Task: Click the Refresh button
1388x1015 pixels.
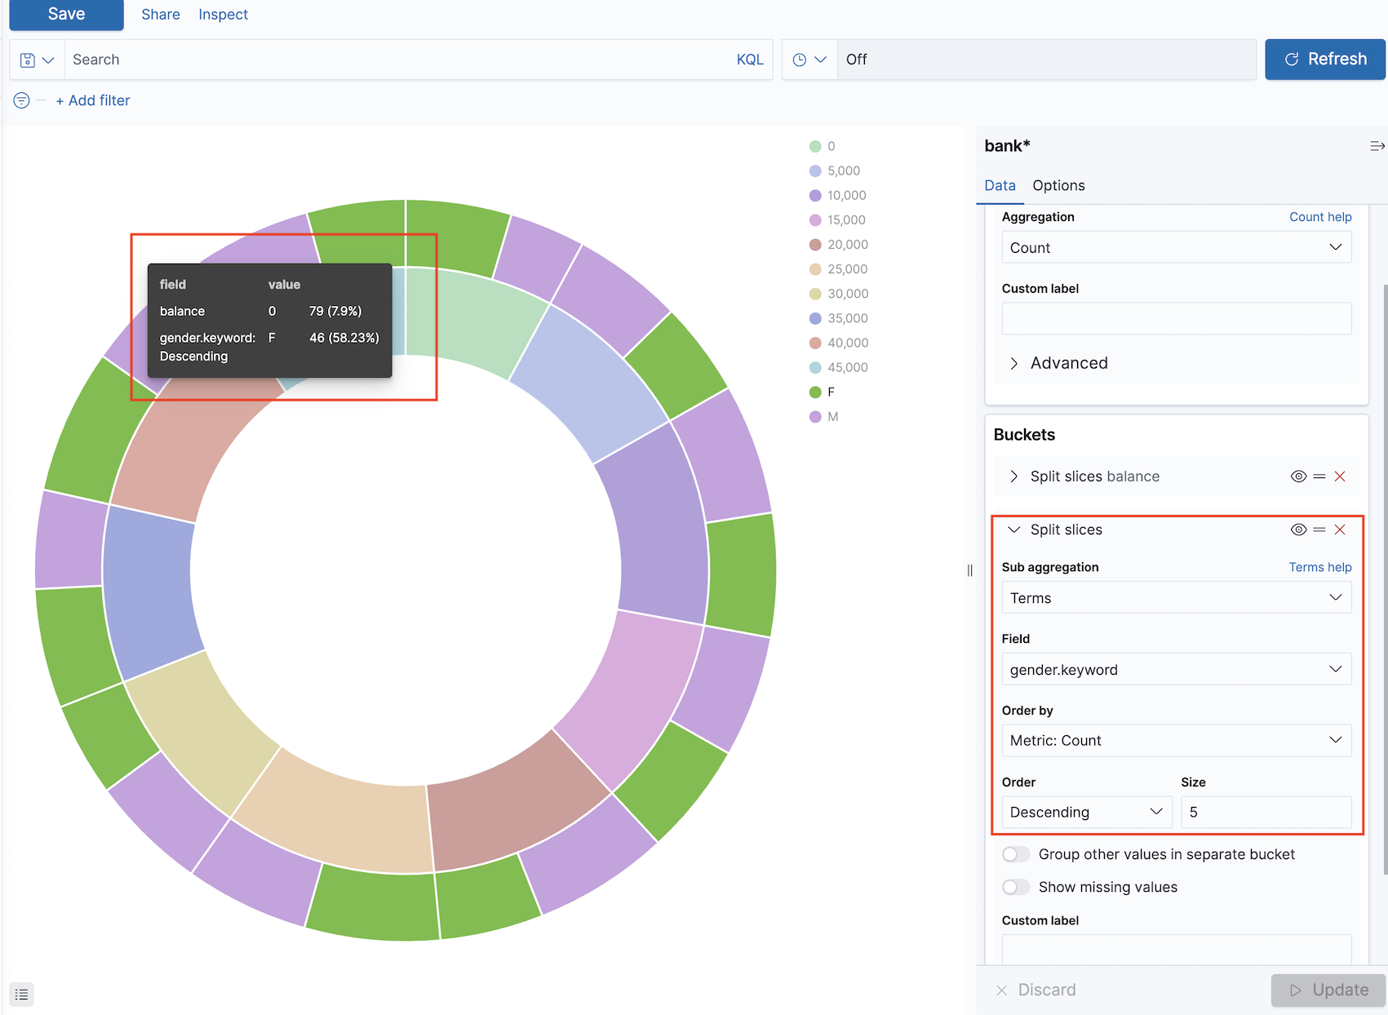Action: [1324, 60]
